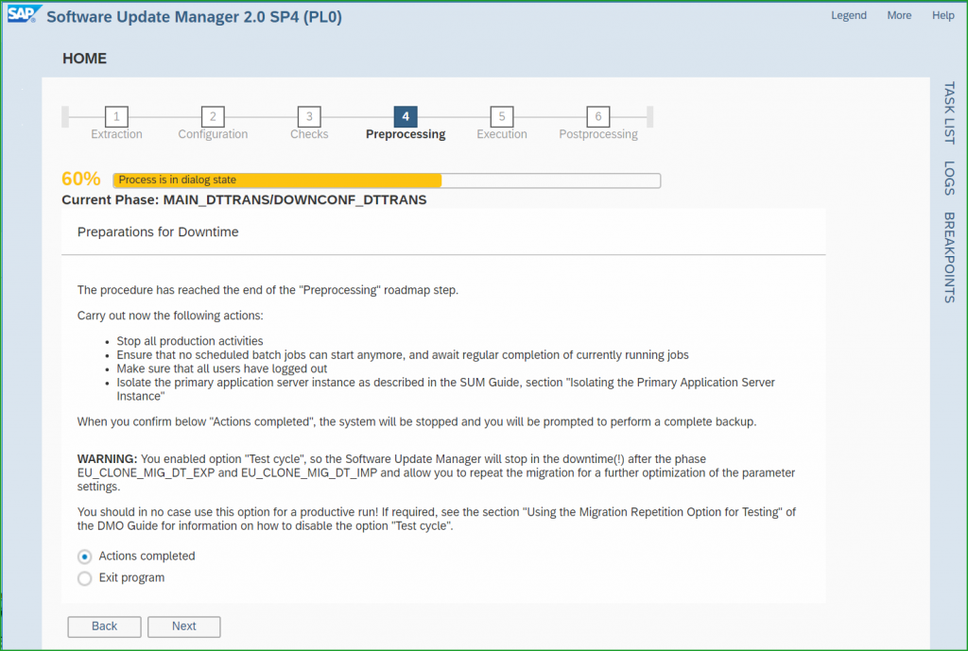Click the Preparations for Downtime heading
The image size is (968, 651).
158,232
